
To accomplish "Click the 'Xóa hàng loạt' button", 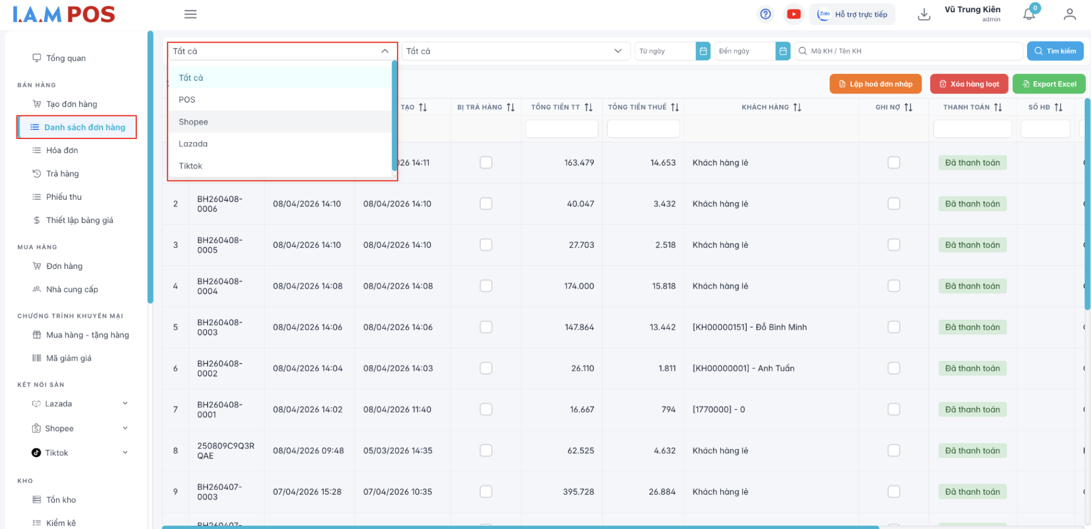I will point(969,84).
